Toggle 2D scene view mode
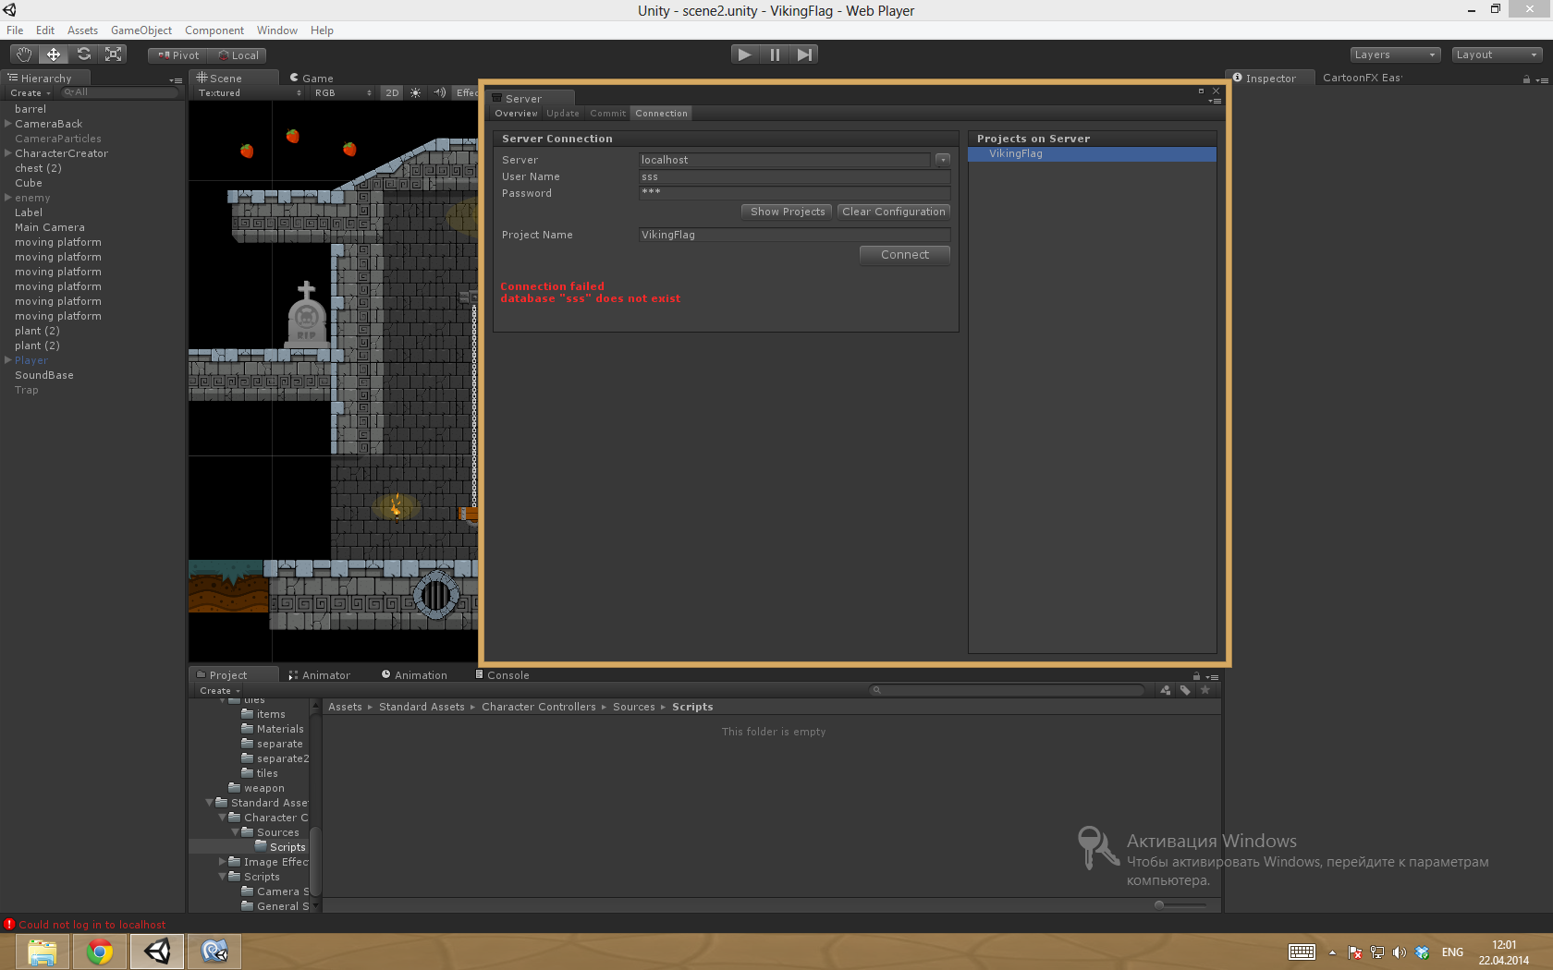The image size is (1553, 970). (x=392, y=93)
